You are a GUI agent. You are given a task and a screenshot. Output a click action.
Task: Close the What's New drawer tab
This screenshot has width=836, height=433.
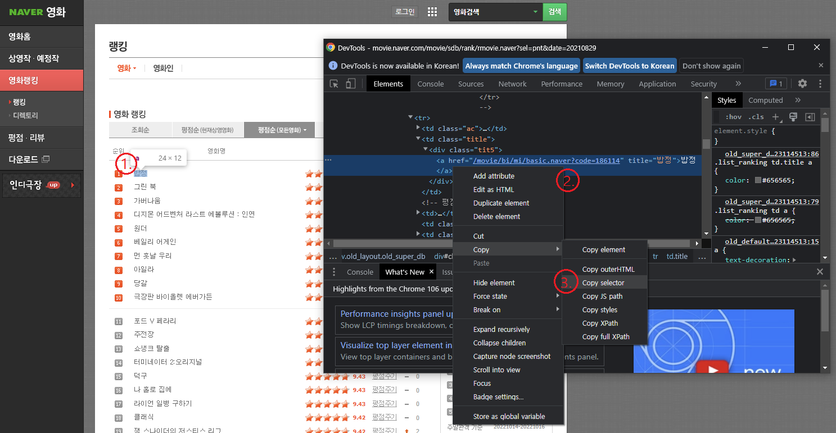432,271
